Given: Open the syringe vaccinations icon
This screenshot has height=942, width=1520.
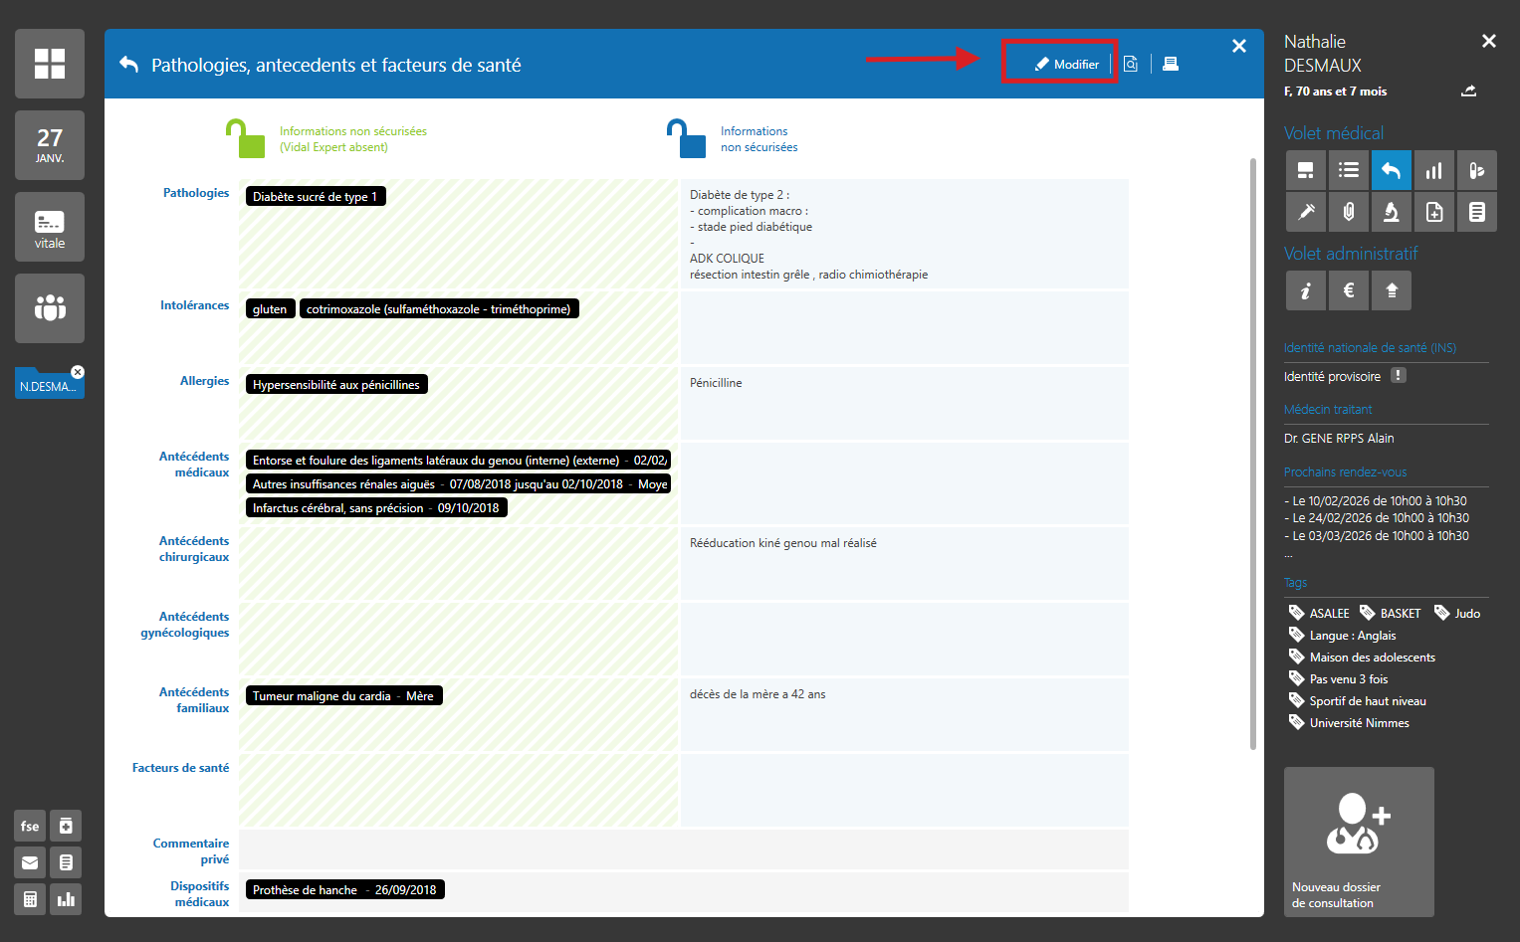Looking at the screenshot, I should pyautogui.click(x=1306, y=211).
